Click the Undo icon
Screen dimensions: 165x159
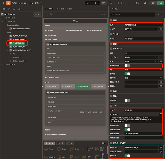118,3
